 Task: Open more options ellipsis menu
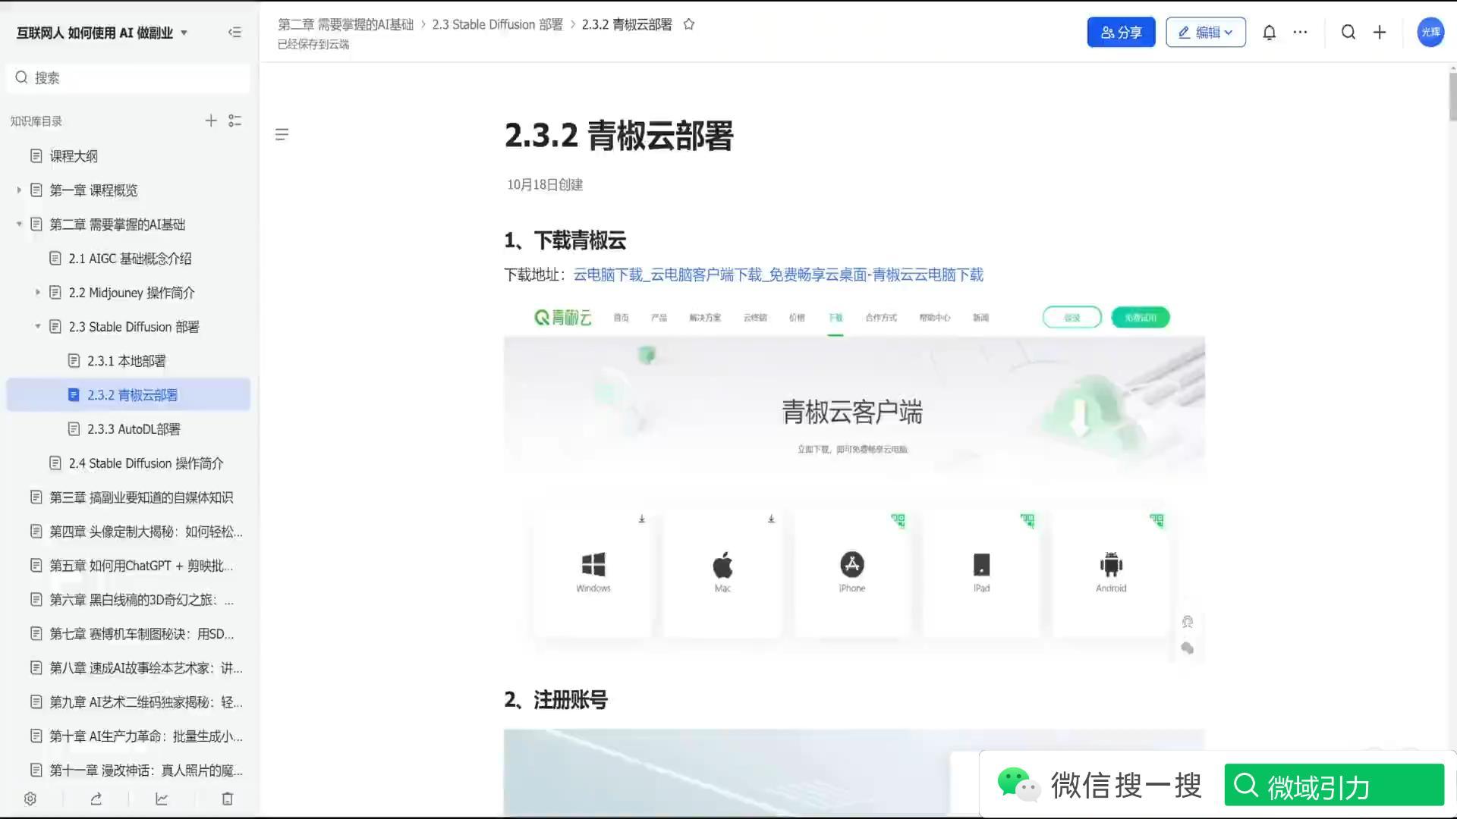tap(1300, 33)
